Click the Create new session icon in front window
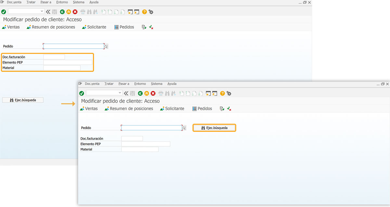The width and height of the screenshot is (390, 207). [208, 93]
